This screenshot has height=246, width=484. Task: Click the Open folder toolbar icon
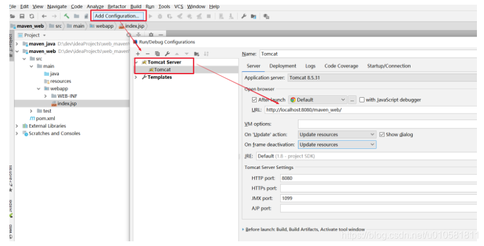pyautogui.click(x=12, y=16)
